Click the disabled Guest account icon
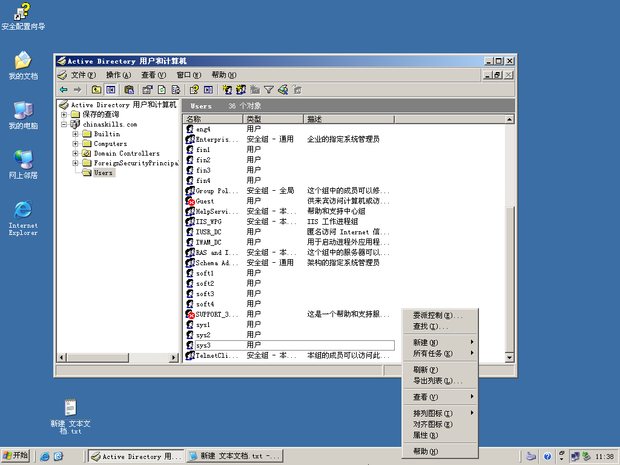 point(190,201)
